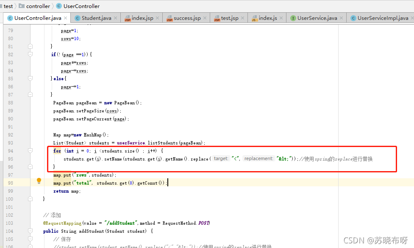This screenshot has height=248, width=414.
Task: Click the class icon on UserServiceImpl.java tab
Action: [353, 18]
